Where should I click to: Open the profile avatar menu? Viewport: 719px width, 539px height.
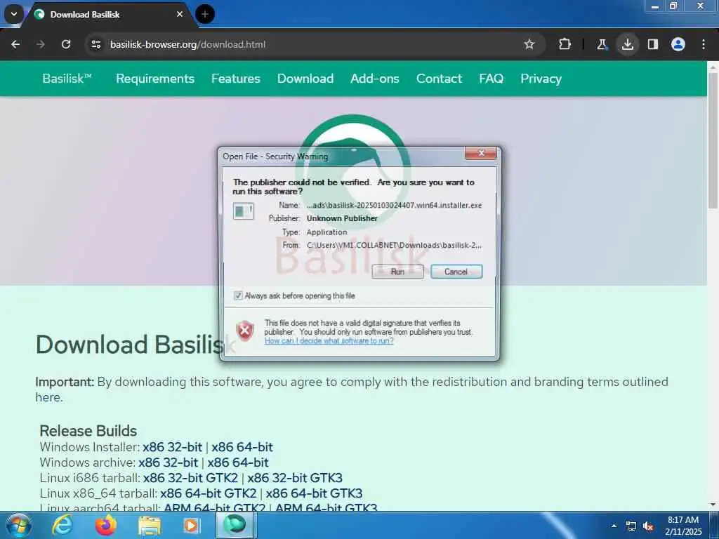click(x=678, y=44)
